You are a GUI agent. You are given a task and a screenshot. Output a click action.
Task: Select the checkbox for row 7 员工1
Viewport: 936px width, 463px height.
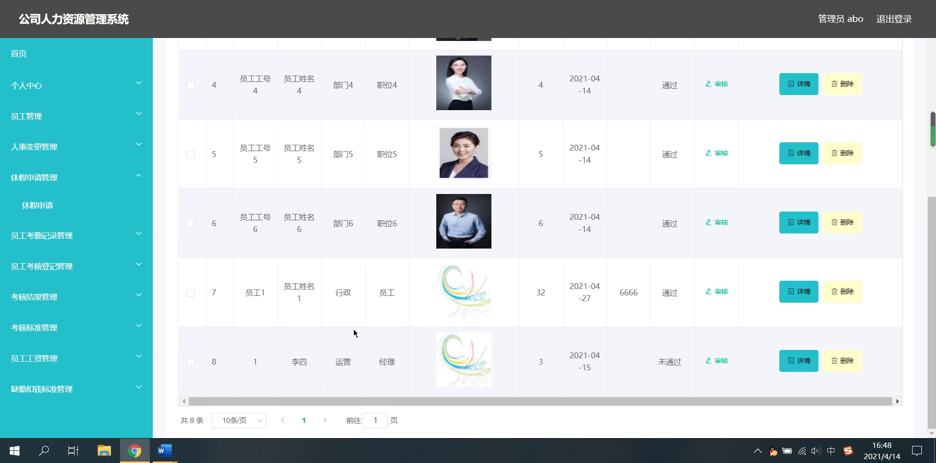191,293
